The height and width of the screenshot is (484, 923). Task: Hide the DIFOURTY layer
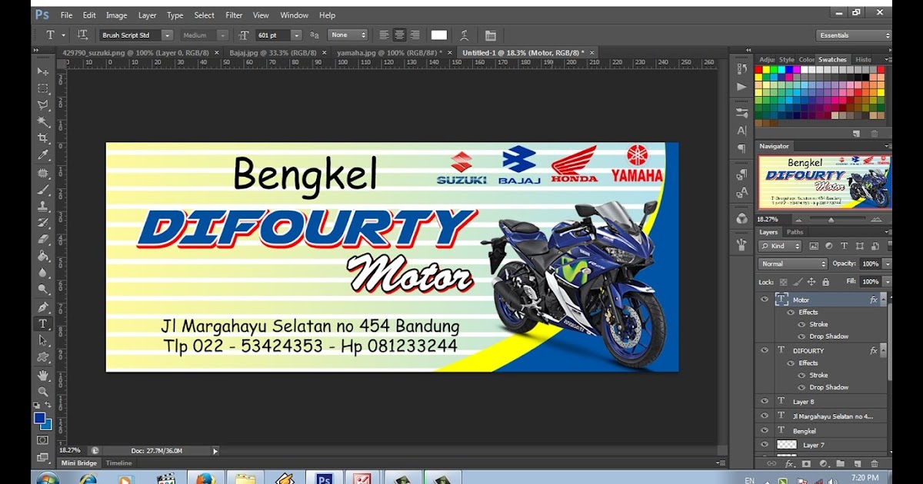(765, 350)
